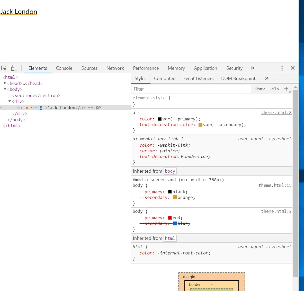This screenshot has height=291, width=304.
Task: Select the closing /html tag row
Action: 12,126
